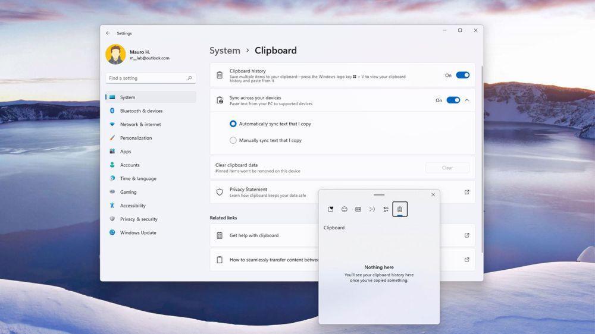595x334 pixels.
Task: Collapse the Sync across your devices section
Action: 467,100
